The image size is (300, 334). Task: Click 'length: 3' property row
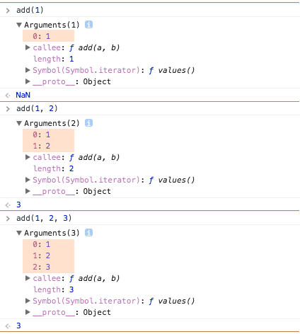pos(54,289)
